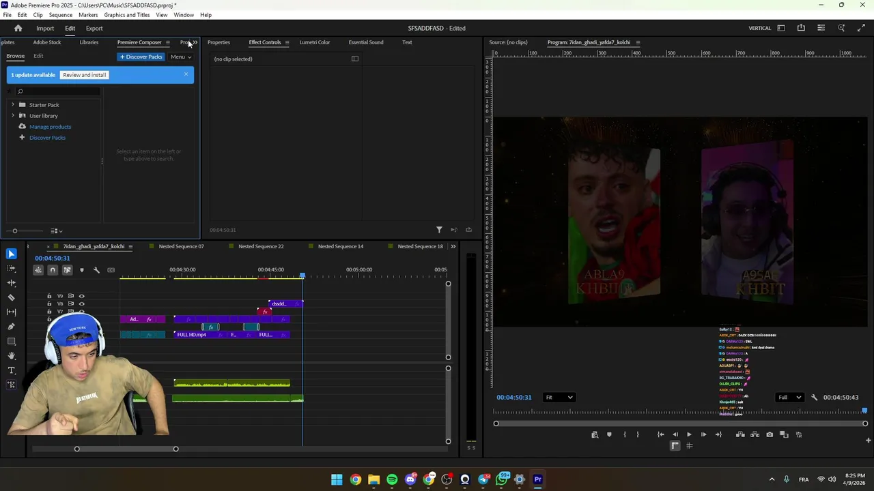The width and height of the screenshot is (874, 491).
Task: Click the Add Marker button in Program monitor
Action: click(609, 434)
